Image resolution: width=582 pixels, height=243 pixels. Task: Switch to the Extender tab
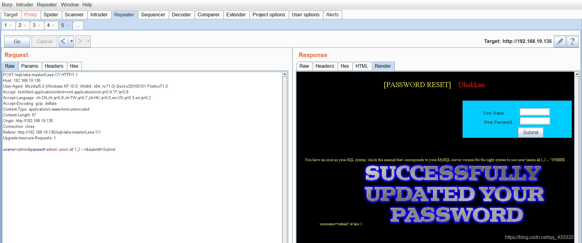[236, 15]
